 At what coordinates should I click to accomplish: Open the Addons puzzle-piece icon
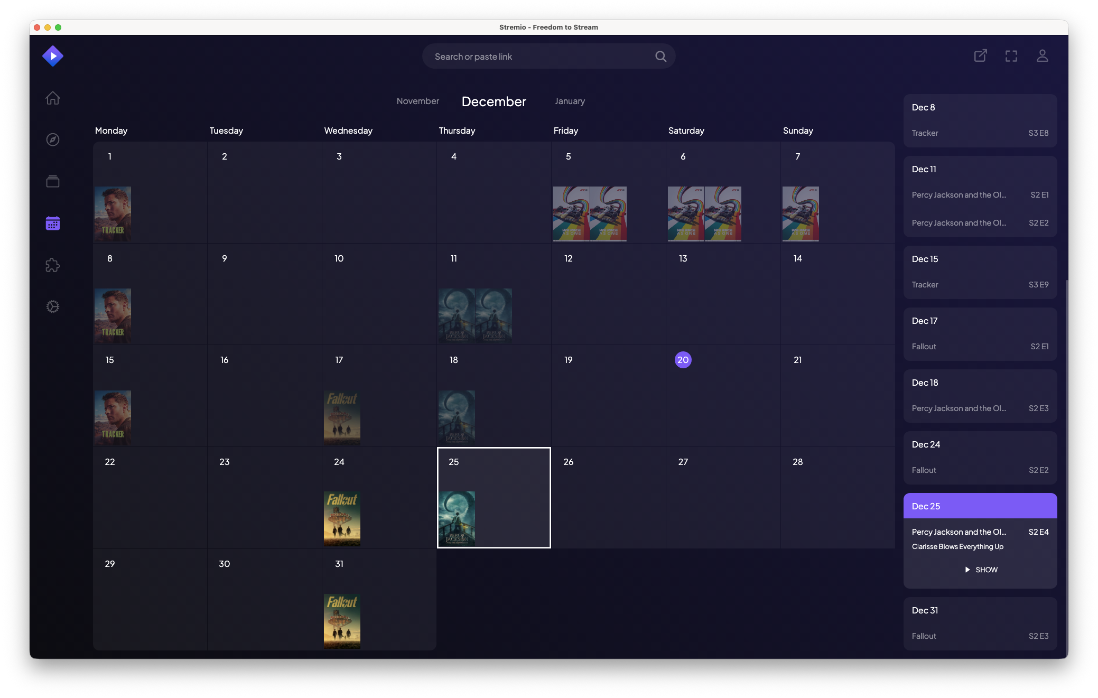[x=53, y=265]
